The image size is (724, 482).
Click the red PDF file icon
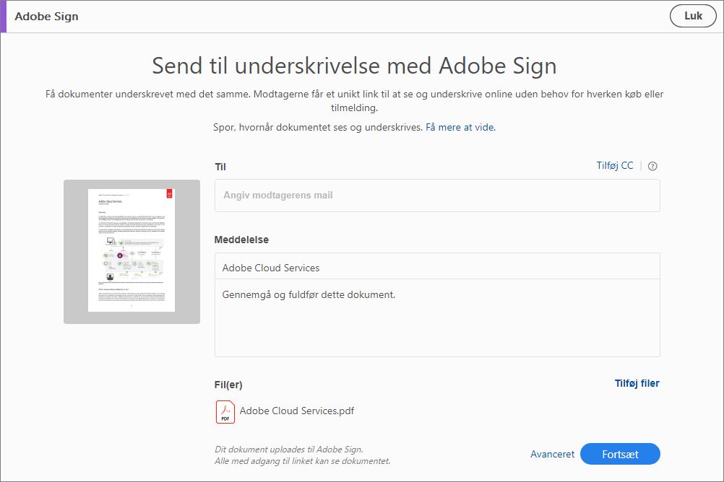click(x=225, y=412)
